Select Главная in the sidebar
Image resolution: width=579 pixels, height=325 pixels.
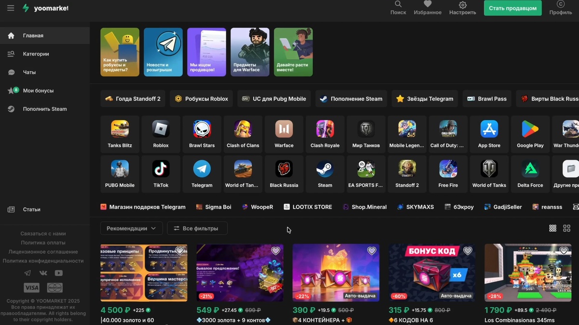click(45, 36)
